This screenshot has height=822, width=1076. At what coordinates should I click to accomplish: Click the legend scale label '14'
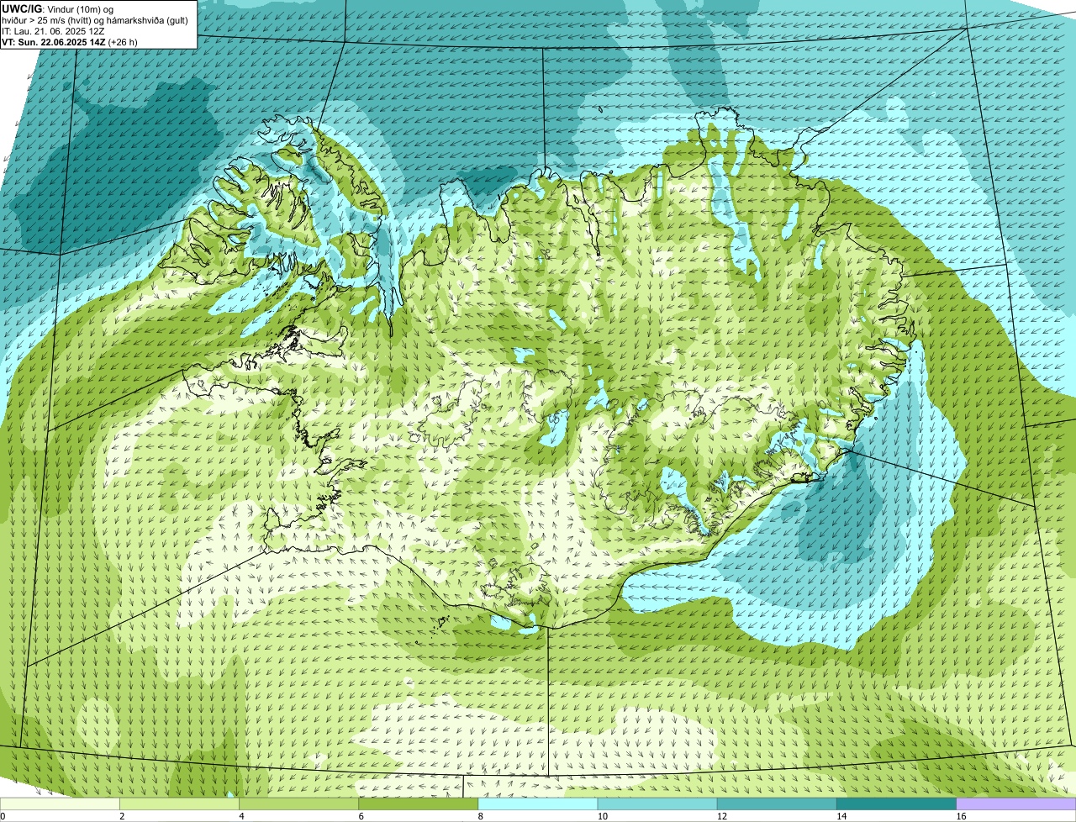[841, 816]
